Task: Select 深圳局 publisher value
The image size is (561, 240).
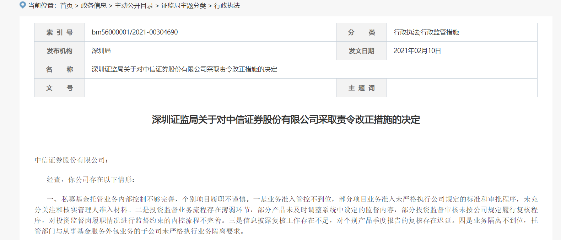Action: [101, 51]
